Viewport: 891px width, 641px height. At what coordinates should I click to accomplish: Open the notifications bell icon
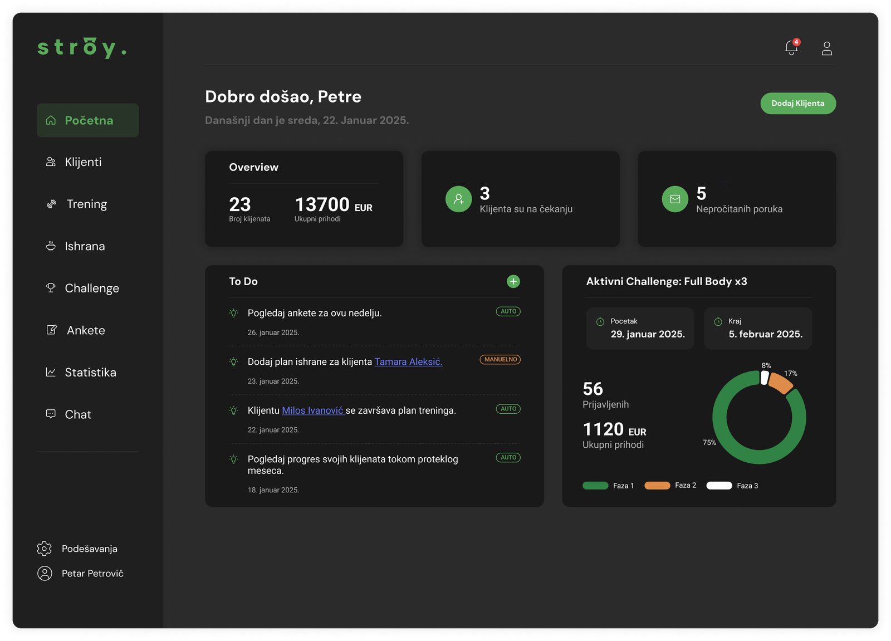click(x=791, y=48)
